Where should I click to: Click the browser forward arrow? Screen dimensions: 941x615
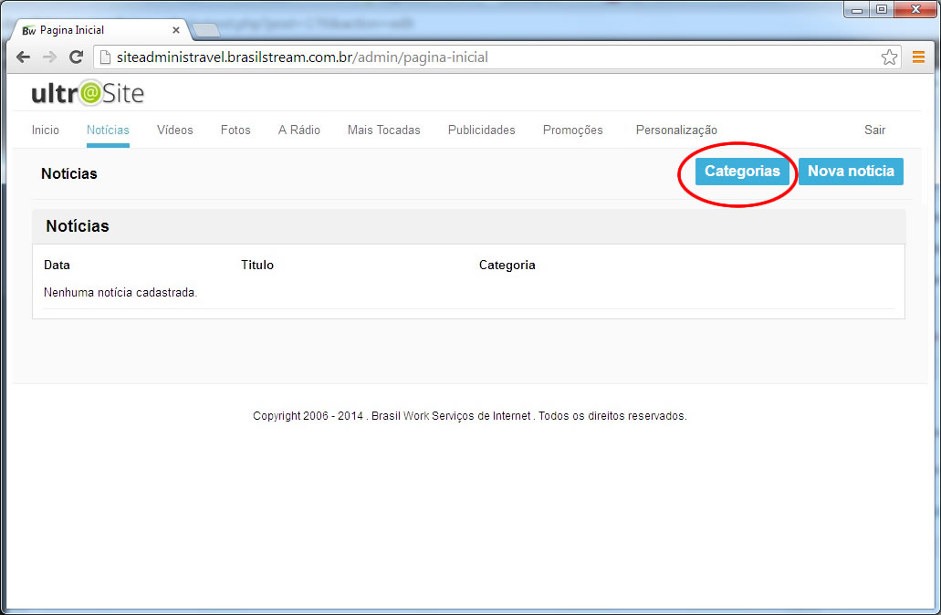click(50, 57)
